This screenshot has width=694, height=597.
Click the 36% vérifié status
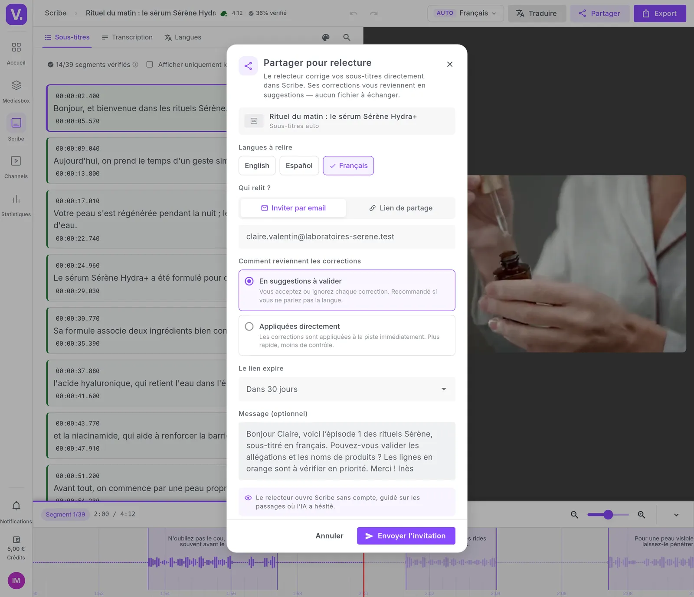tap(268, 13)
